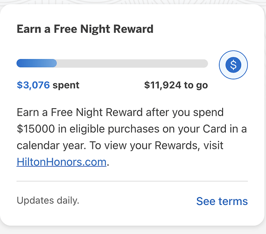Click the blue dollar sign icon
Screen dimensions: 266x234
point(233,65)
